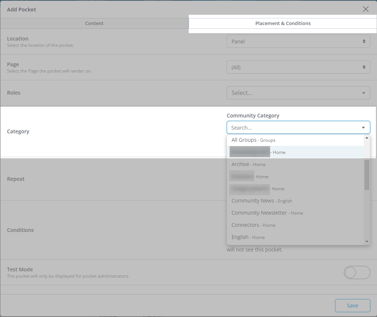Click the Save button
Screen dimensions: 377x317
pyautogui.click(x=352, y=306)
